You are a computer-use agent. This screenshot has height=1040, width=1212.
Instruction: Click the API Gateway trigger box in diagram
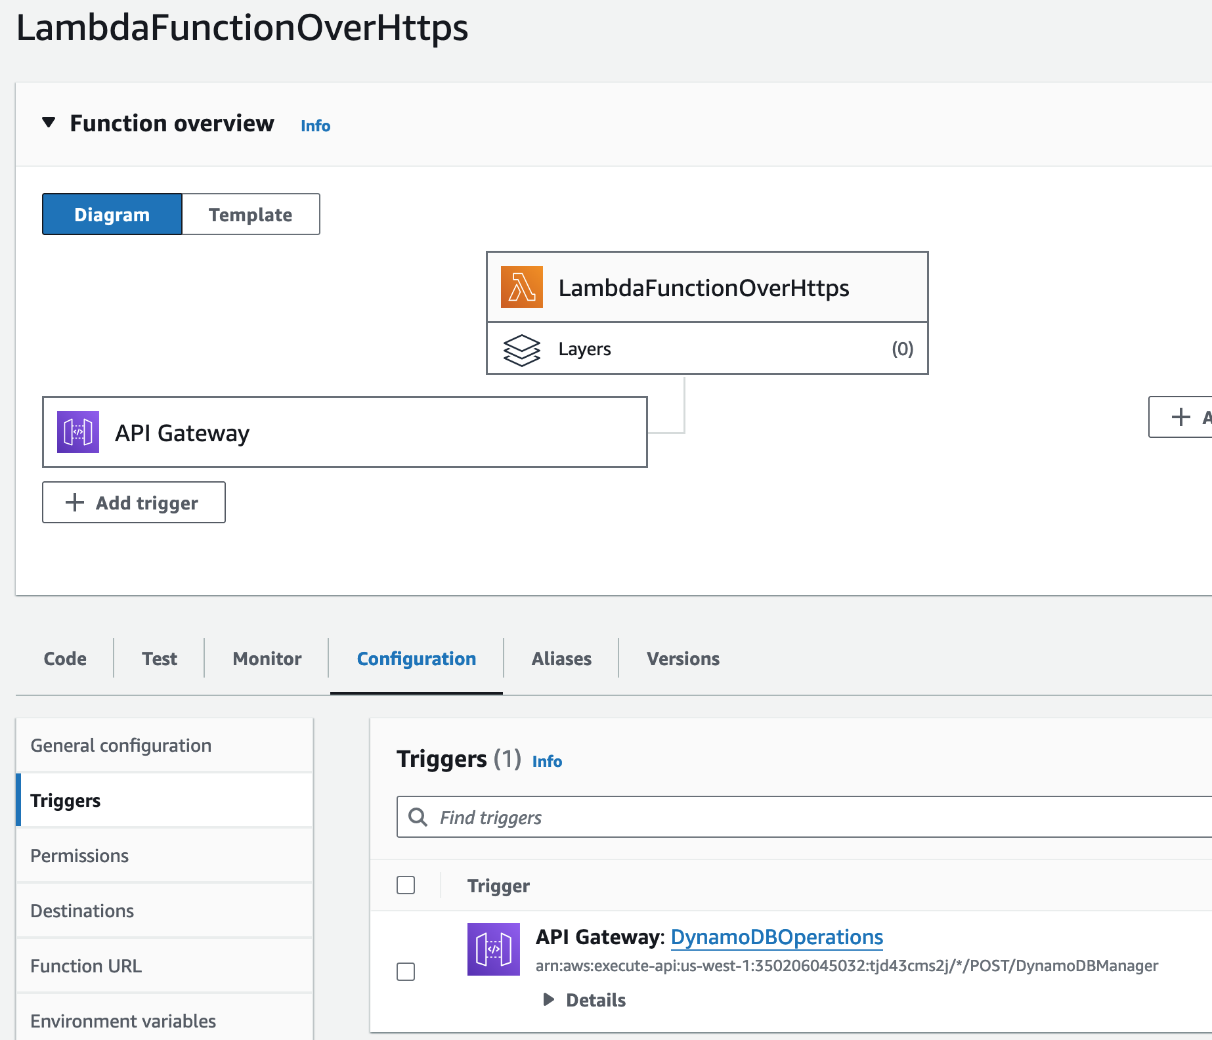(x=345, y=432)
